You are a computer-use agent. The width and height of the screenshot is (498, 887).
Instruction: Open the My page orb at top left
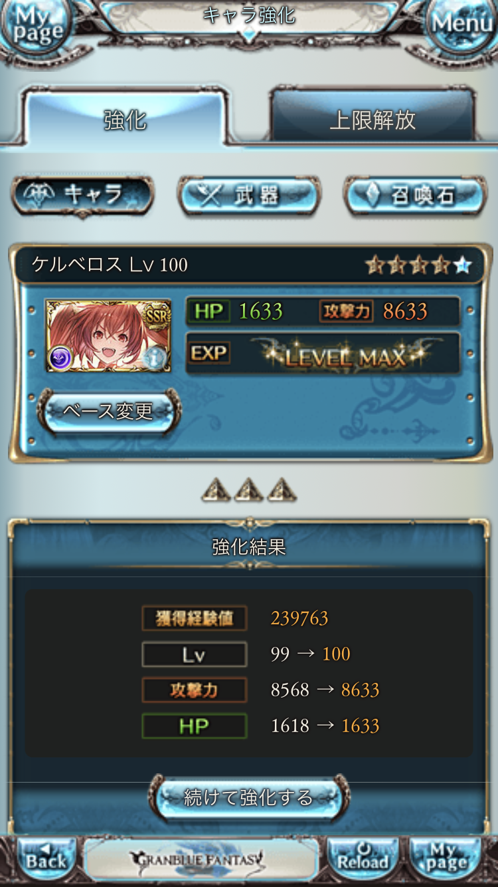[35, 28]
